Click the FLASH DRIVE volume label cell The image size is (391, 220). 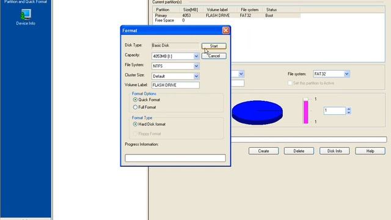pos(217,15)
